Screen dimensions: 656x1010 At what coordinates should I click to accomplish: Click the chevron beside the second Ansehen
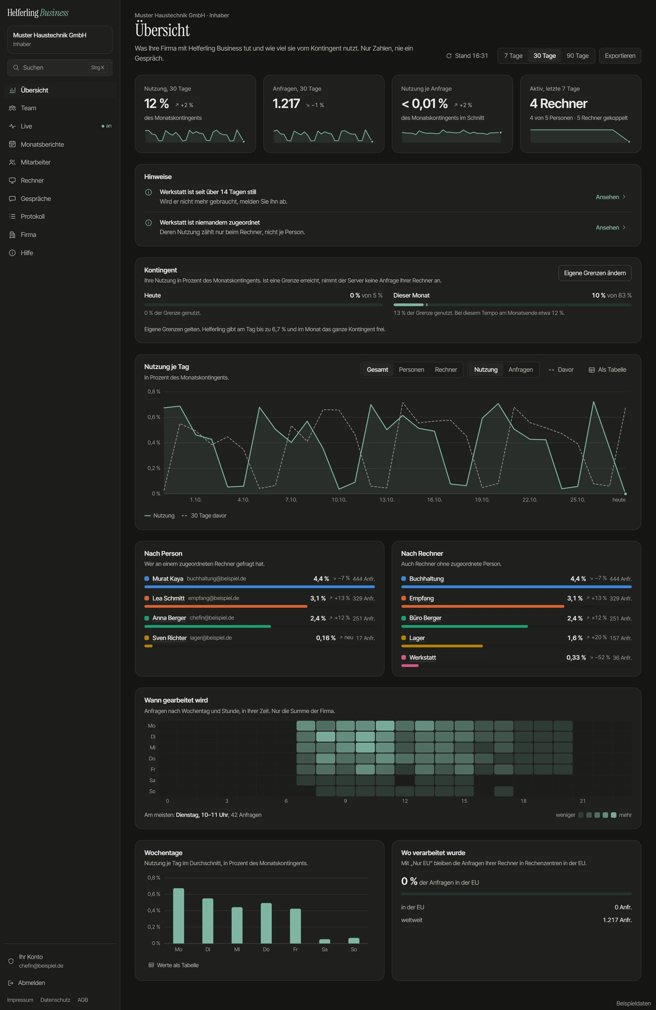(624, 227)
